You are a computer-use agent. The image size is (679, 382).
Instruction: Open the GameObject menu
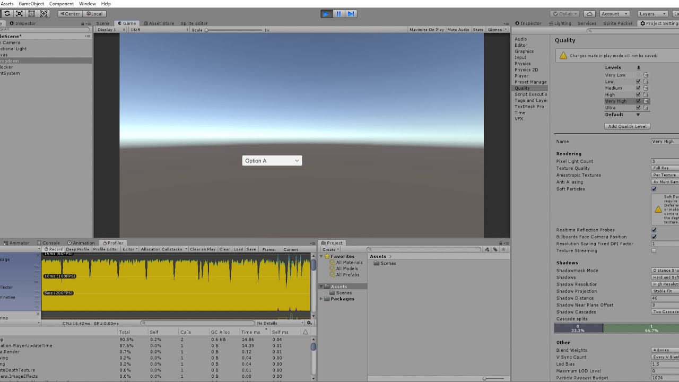pyautogui.click(x=31, y=4)
